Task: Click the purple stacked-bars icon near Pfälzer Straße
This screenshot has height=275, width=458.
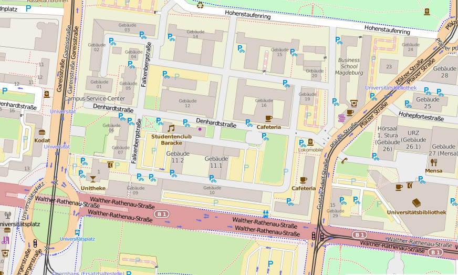Action: 341,118
